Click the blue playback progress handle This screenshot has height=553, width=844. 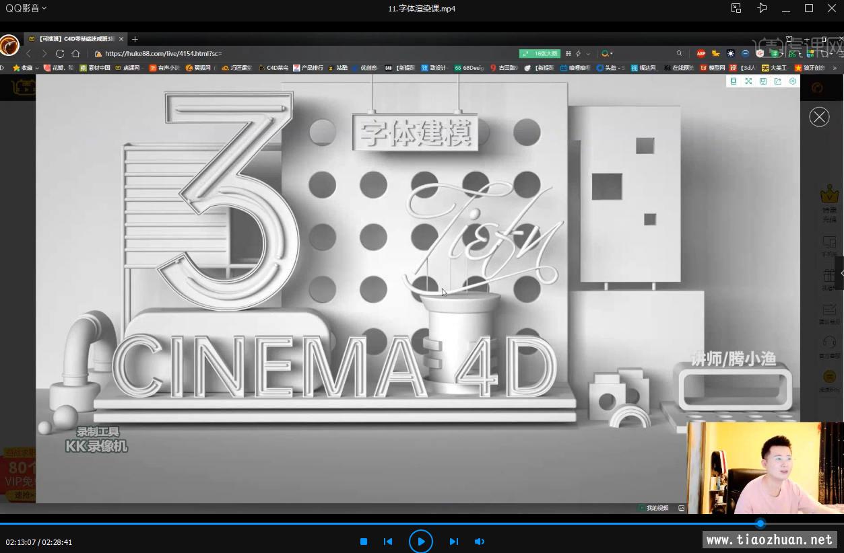pyautogui.click(x=760, y=523)
